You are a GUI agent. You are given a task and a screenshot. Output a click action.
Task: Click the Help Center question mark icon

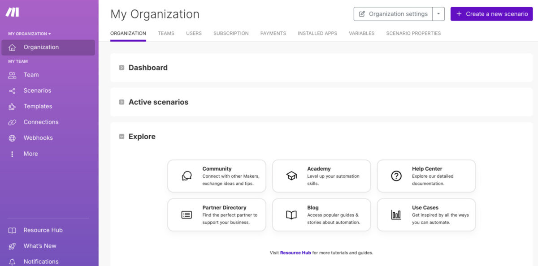pos(396,176)
